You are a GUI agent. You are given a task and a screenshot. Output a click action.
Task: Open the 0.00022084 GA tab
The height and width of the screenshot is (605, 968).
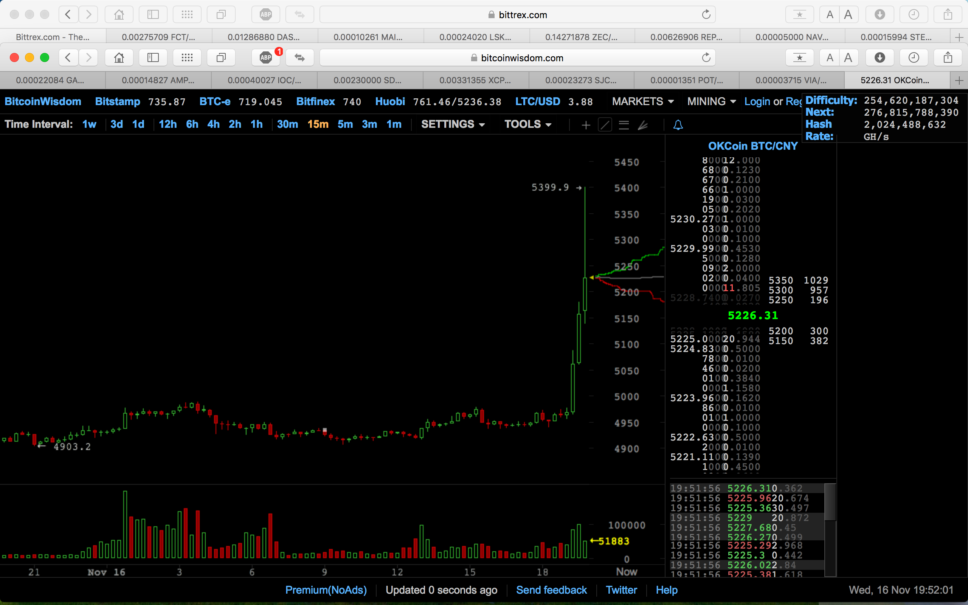pyautogui.click(x=50, y=81)
